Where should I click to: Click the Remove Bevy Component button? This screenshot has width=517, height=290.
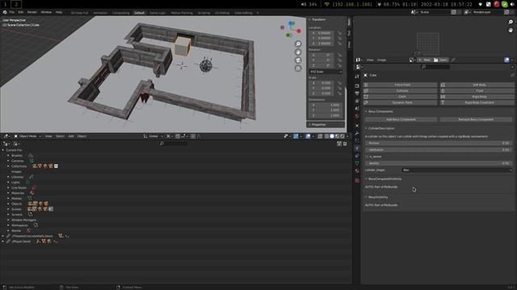(476, 119)
